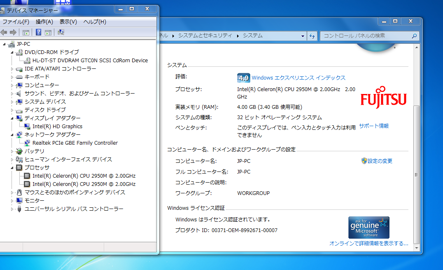The height and width of the screenshot is (270, 443).
Task: Click the sound speaker category icon
Action: pyautogui.click(x=19, y=94)
